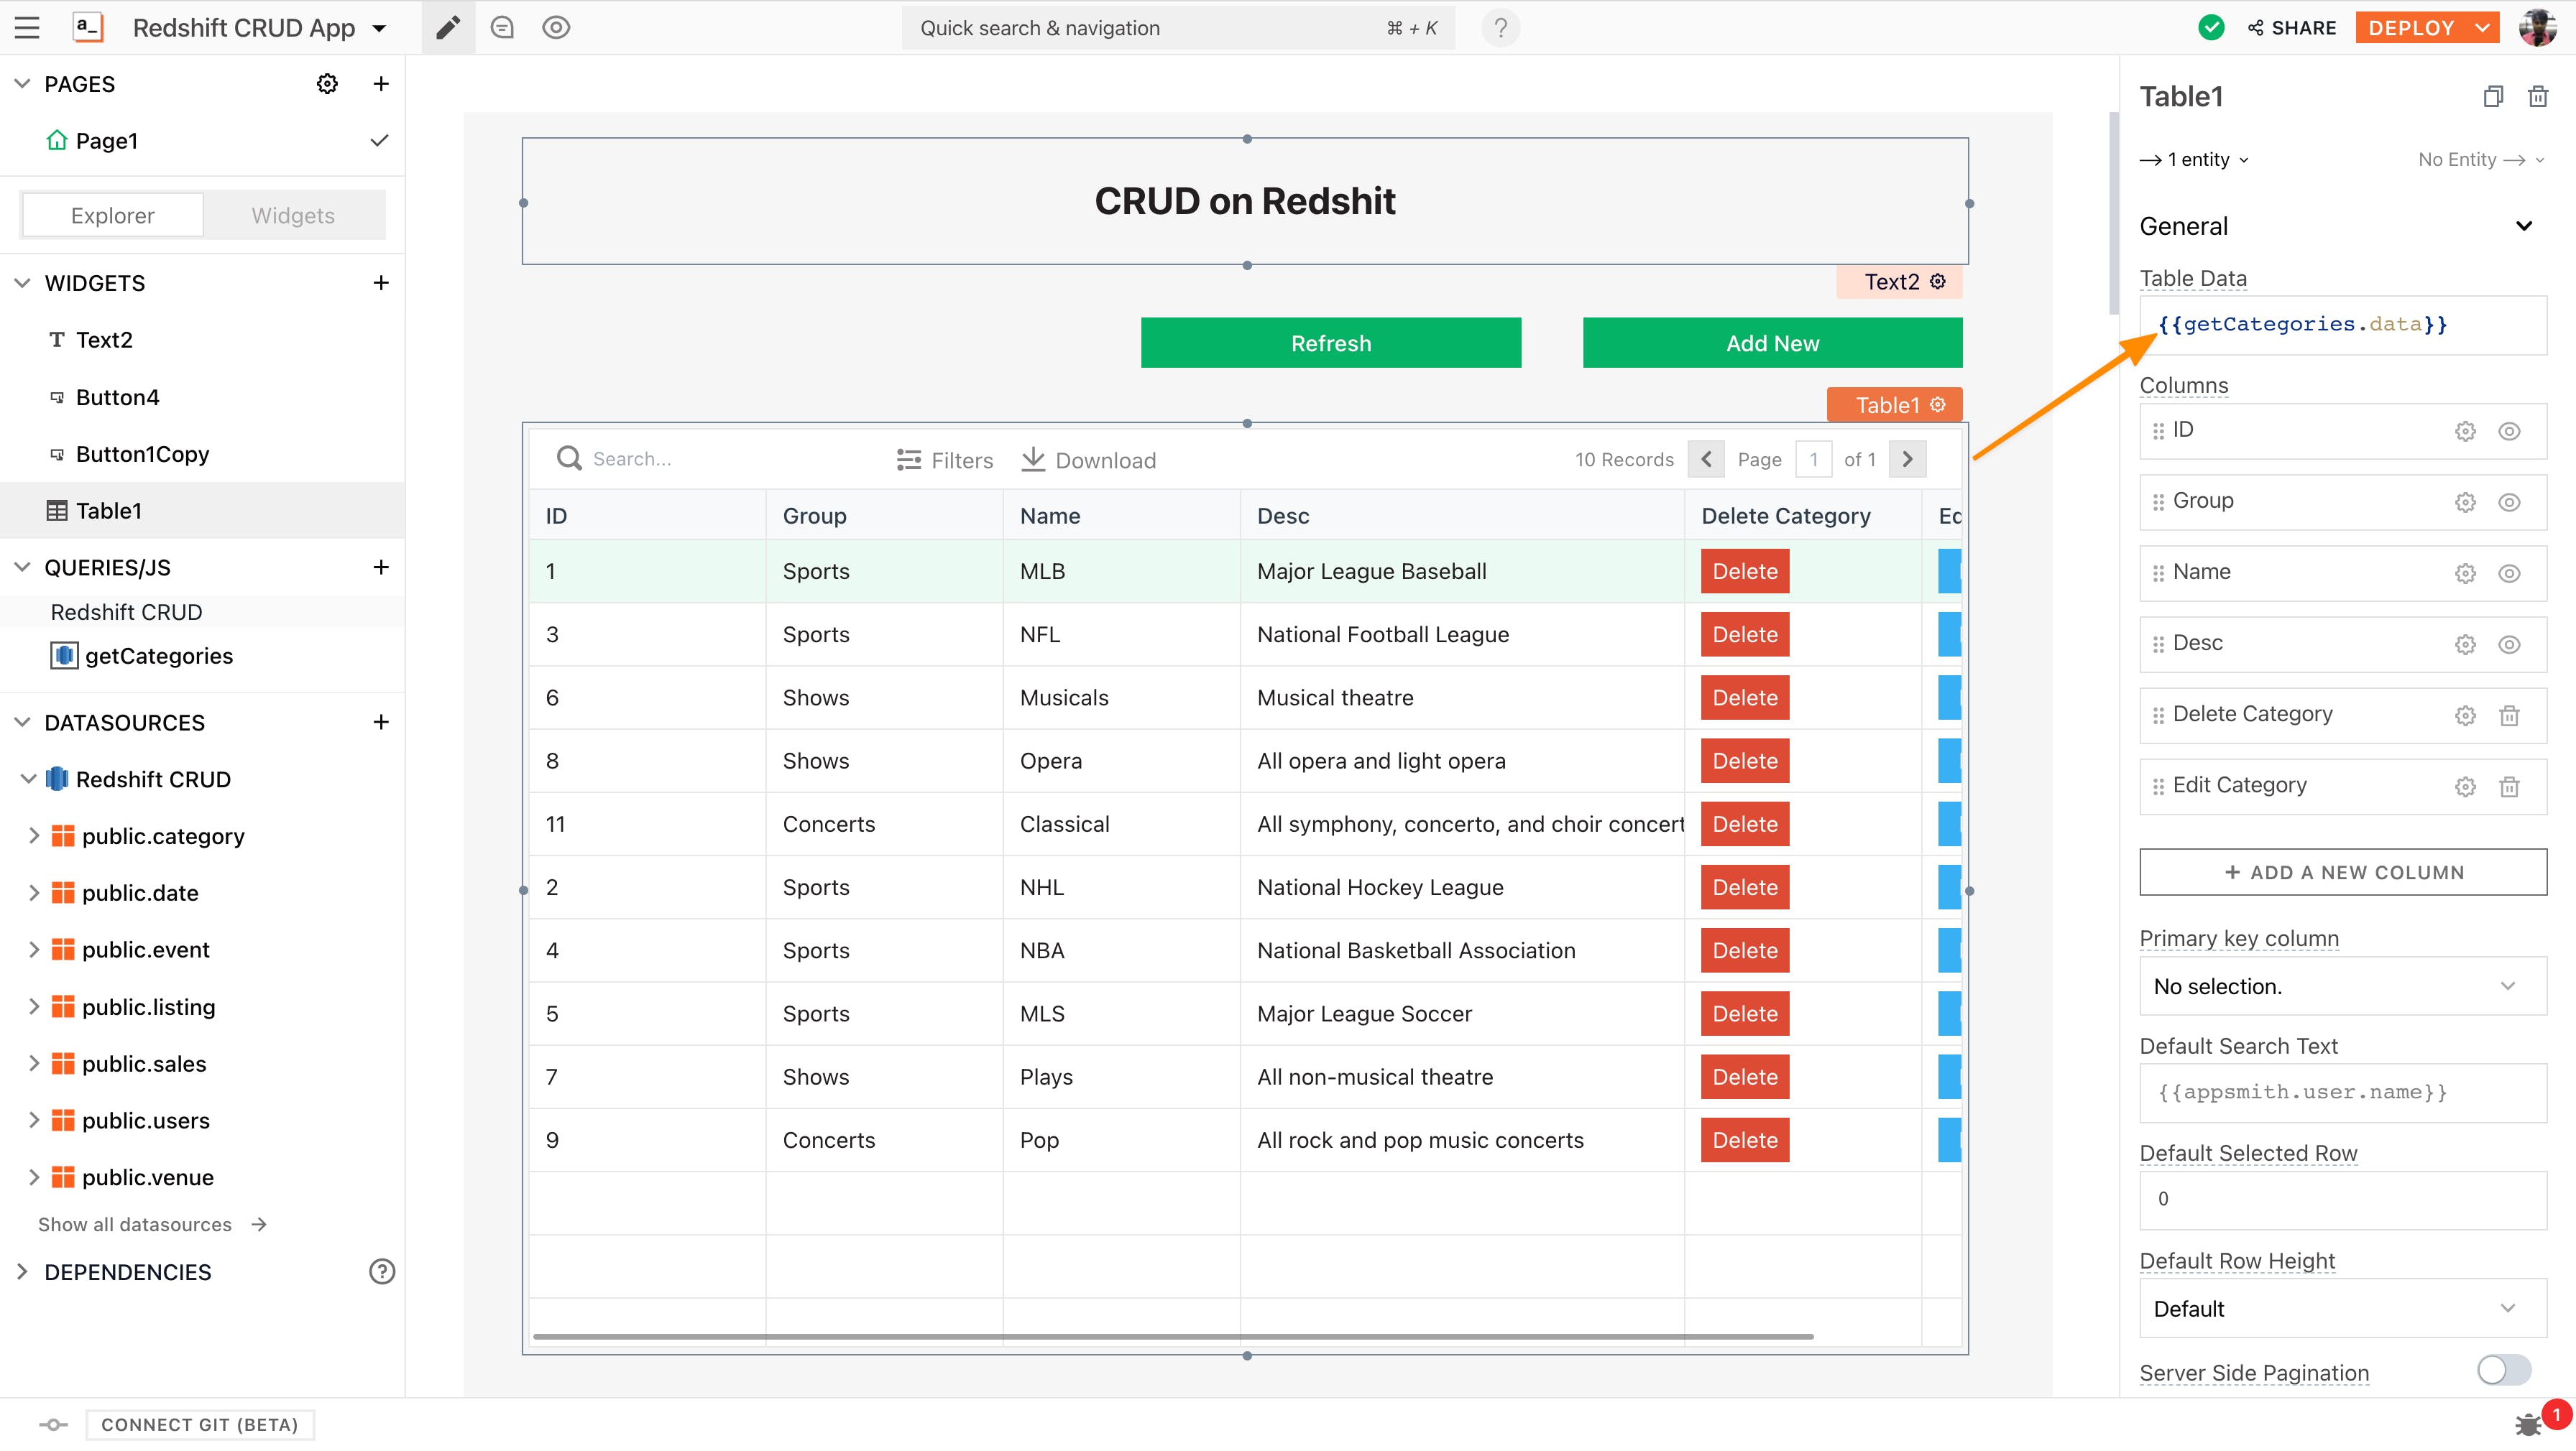Collapse the WIDGETS section
Viewport: 2576px width, 1451px height.
pos(21,283)
